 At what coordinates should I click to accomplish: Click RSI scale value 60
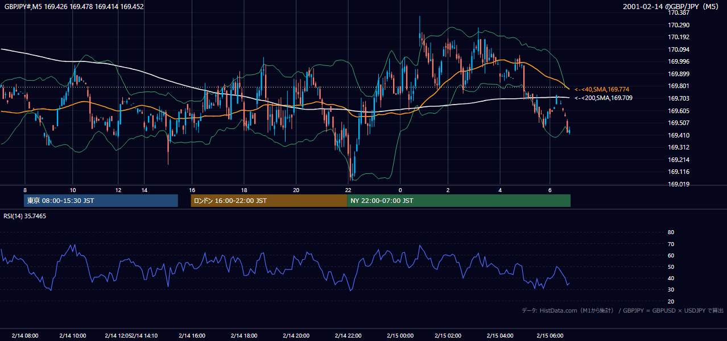671,255
